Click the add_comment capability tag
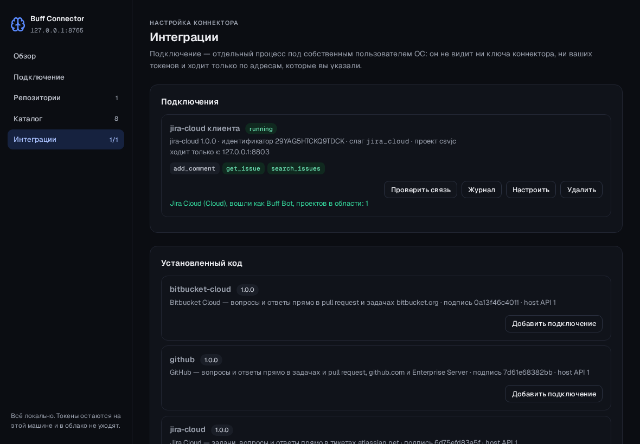Screen dimensions: 640x444 click(x=194, y=168)
